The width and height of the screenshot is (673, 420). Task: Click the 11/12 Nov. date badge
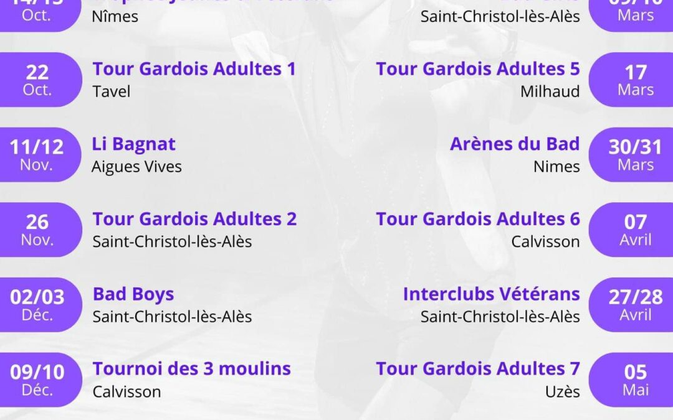coord(41,155)
